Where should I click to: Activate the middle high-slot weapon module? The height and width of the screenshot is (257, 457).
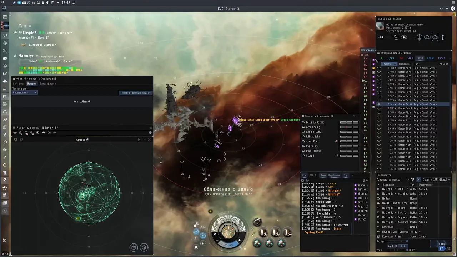tap(276, 233)
